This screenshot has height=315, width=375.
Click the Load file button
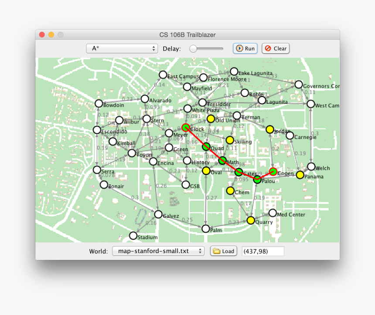[224, 251]
